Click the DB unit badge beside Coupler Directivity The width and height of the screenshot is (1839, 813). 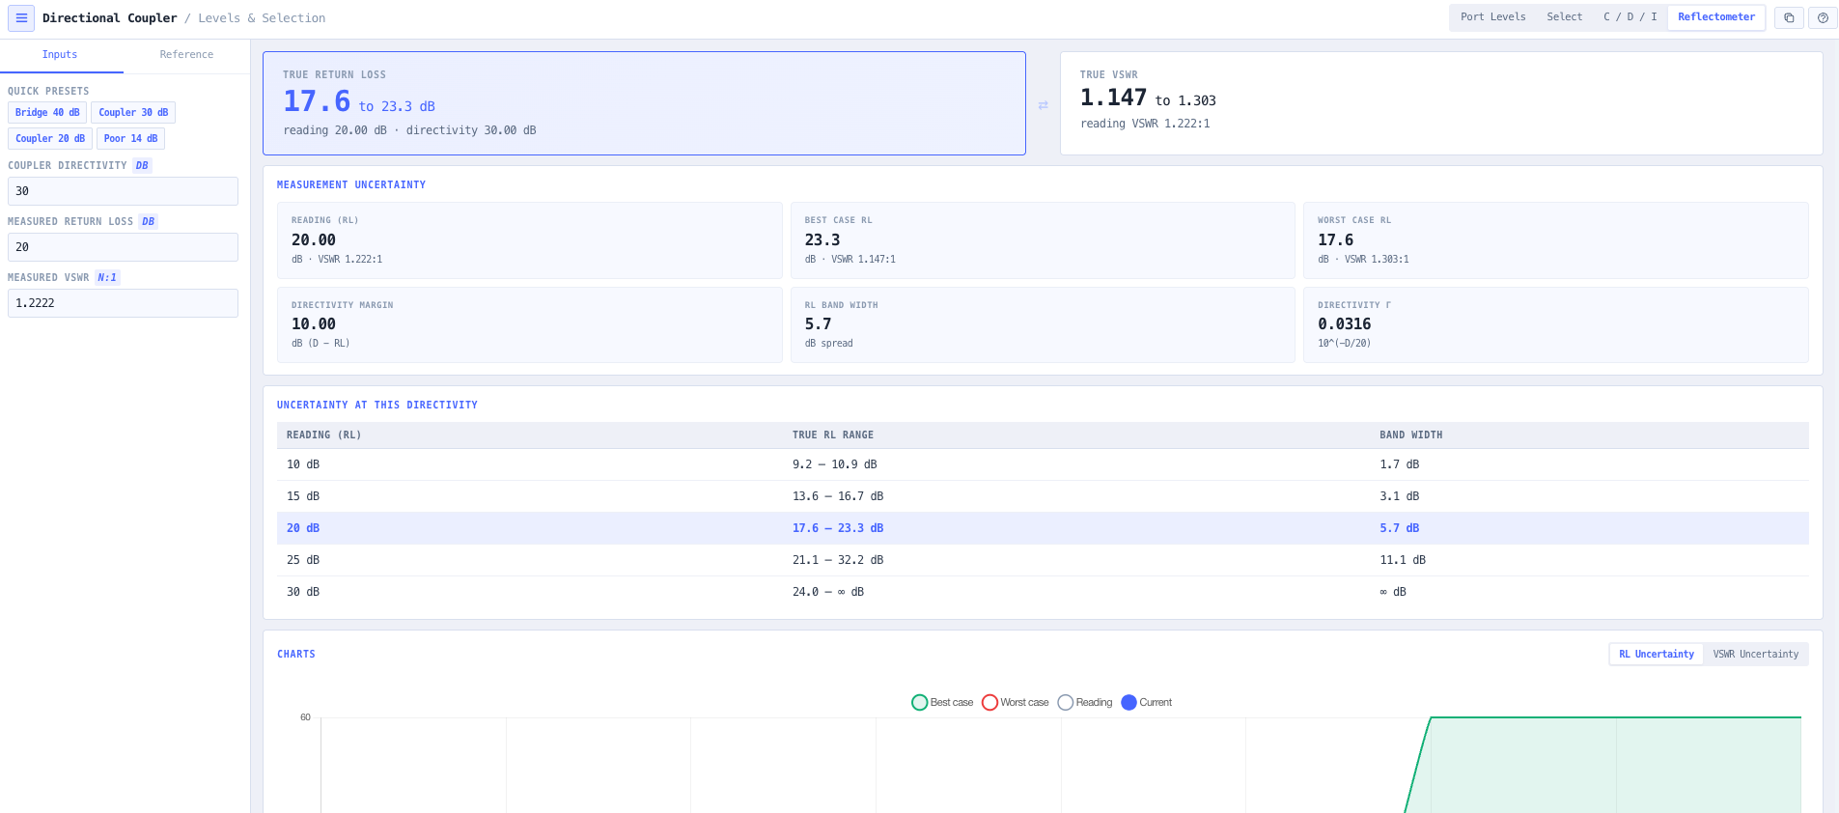click(142, 165)
